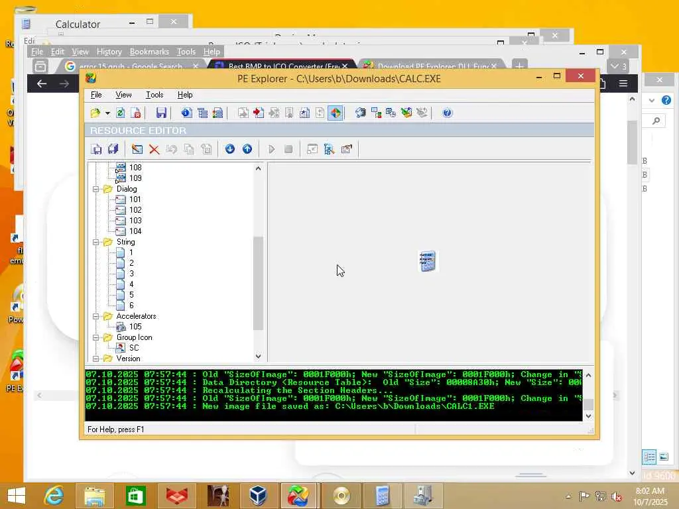Collapse the Version folder in the tree

click(95, 359)
